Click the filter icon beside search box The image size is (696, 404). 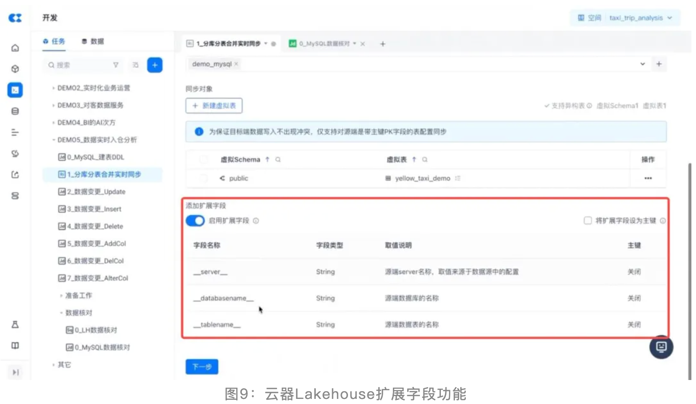click(116, 65)
